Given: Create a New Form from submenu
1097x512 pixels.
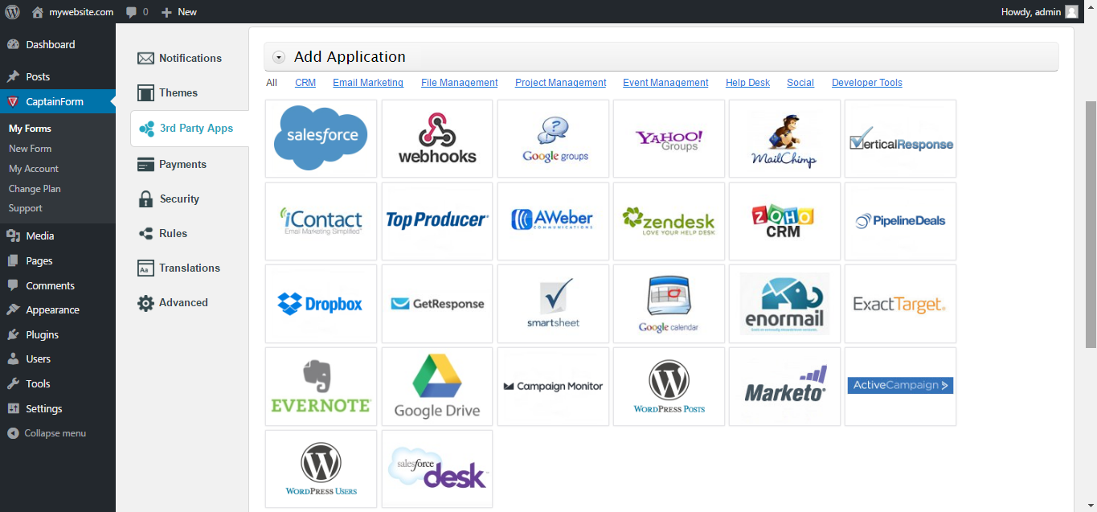Looking at the screenshot, I should 30,149.
